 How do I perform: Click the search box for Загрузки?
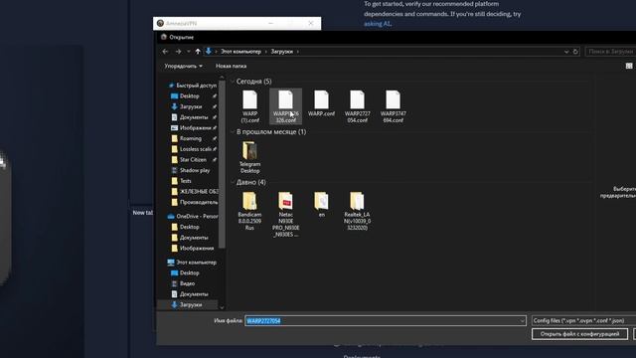(x=610, y=52)
